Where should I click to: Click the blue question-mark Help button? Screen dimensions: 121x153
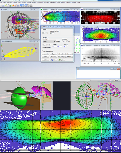[x=53, y=60]
